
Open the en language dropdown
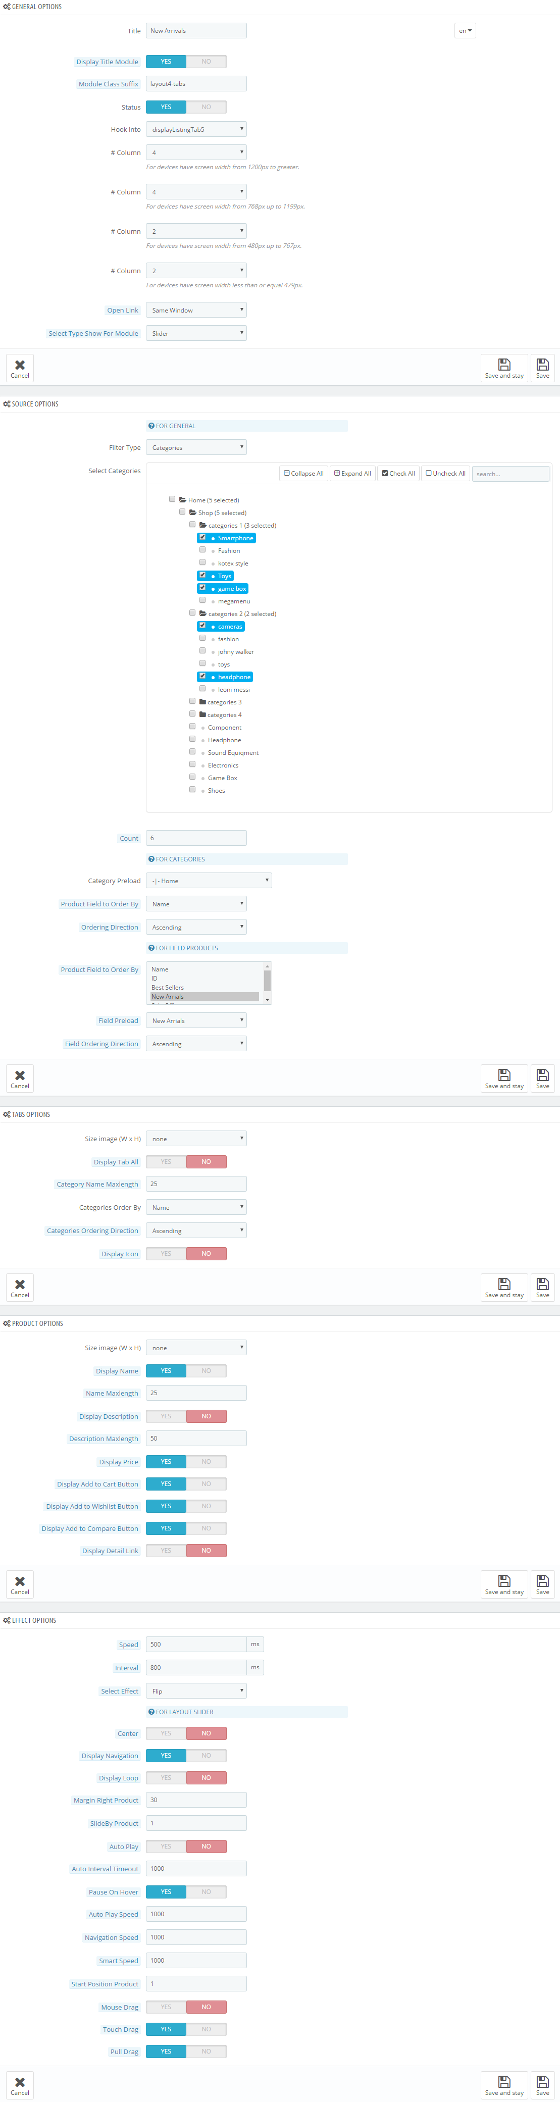click(465, 31)
